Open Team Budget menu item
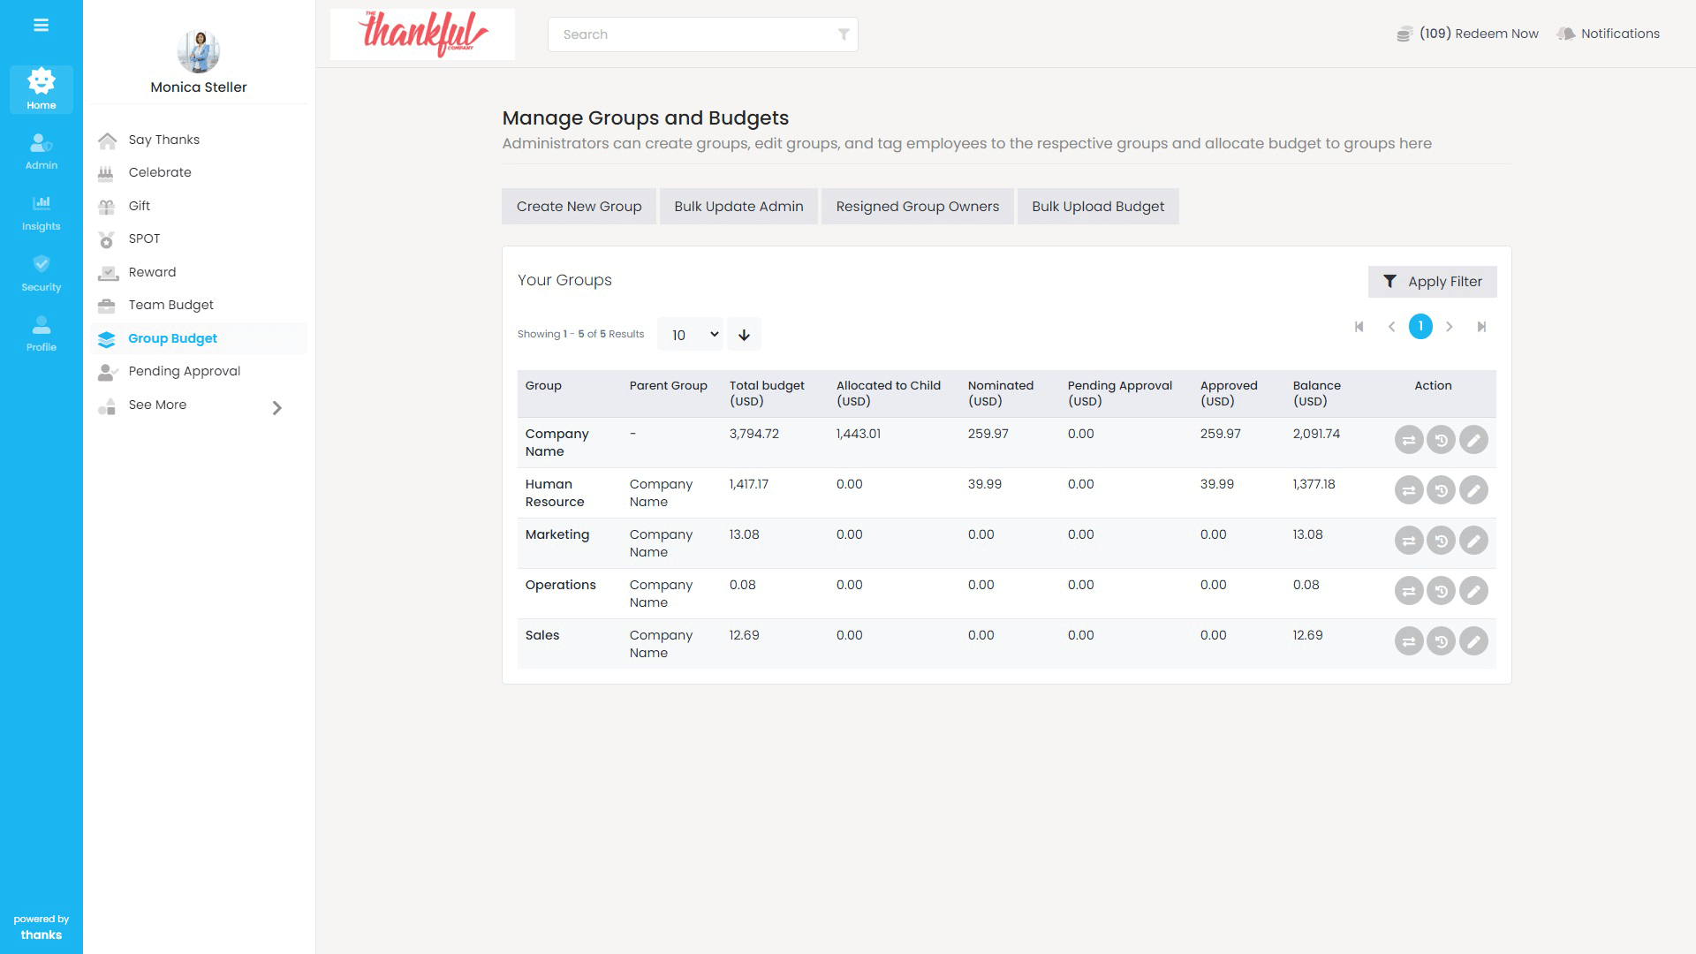The width and height of the screenshot is (1696, 954). click(x=170, y=305)
